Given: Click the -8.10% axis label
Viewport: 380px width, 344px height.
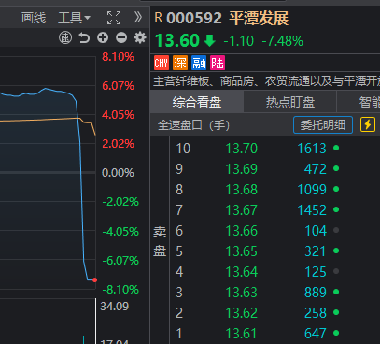Looking at the screenshot, I should [120, 290].
